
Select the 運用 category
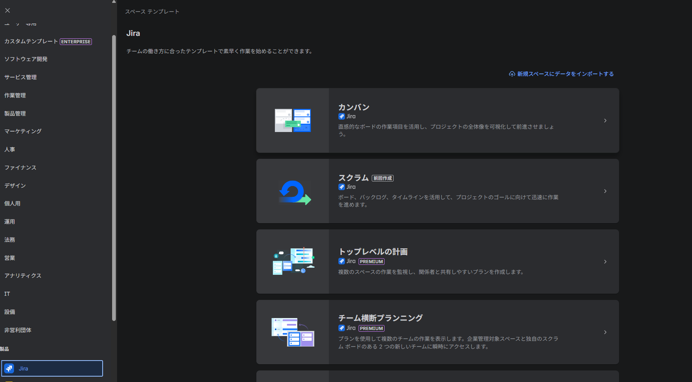(10, 222)
